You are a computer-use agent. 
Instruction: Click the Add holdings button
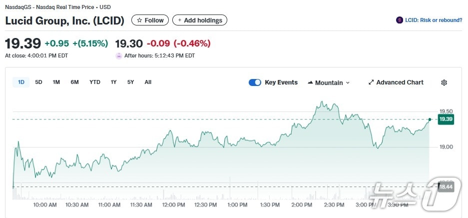click(200, 20)
